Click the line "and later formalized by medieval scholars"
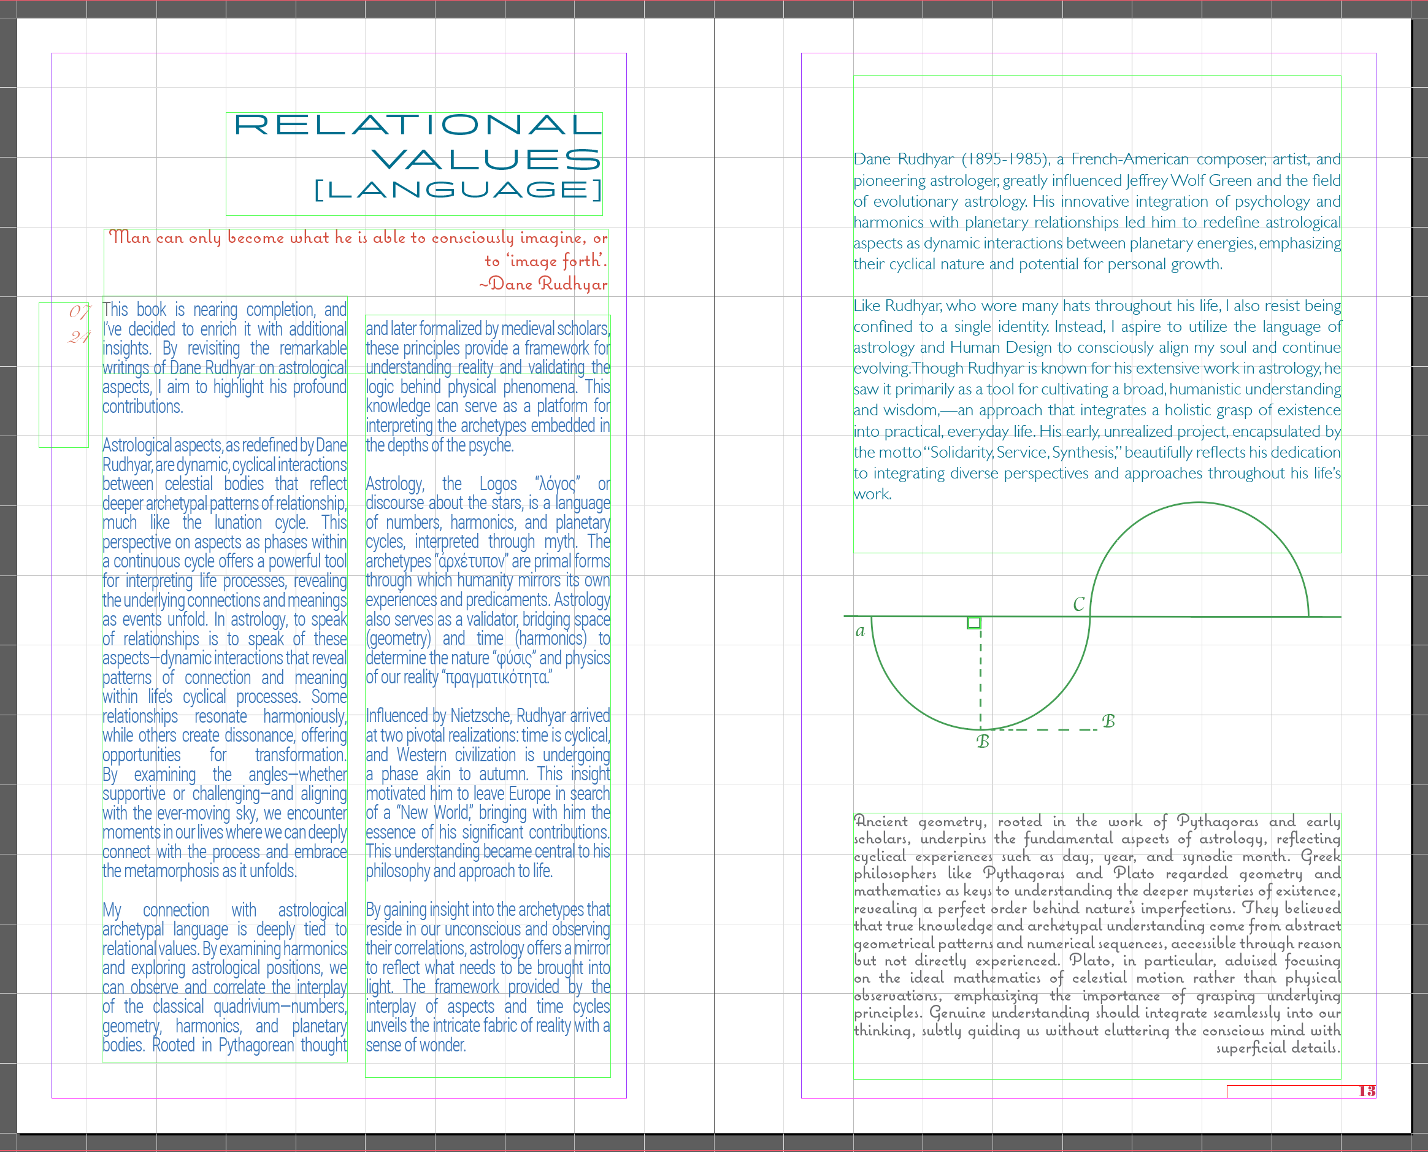 tap(488, 329)
